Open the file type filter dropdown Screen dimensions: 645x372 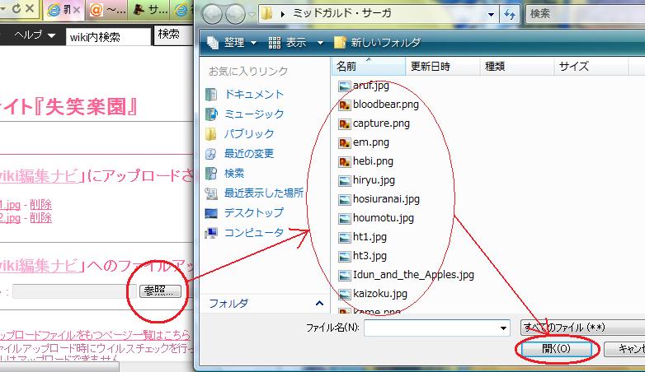[581, 328]
